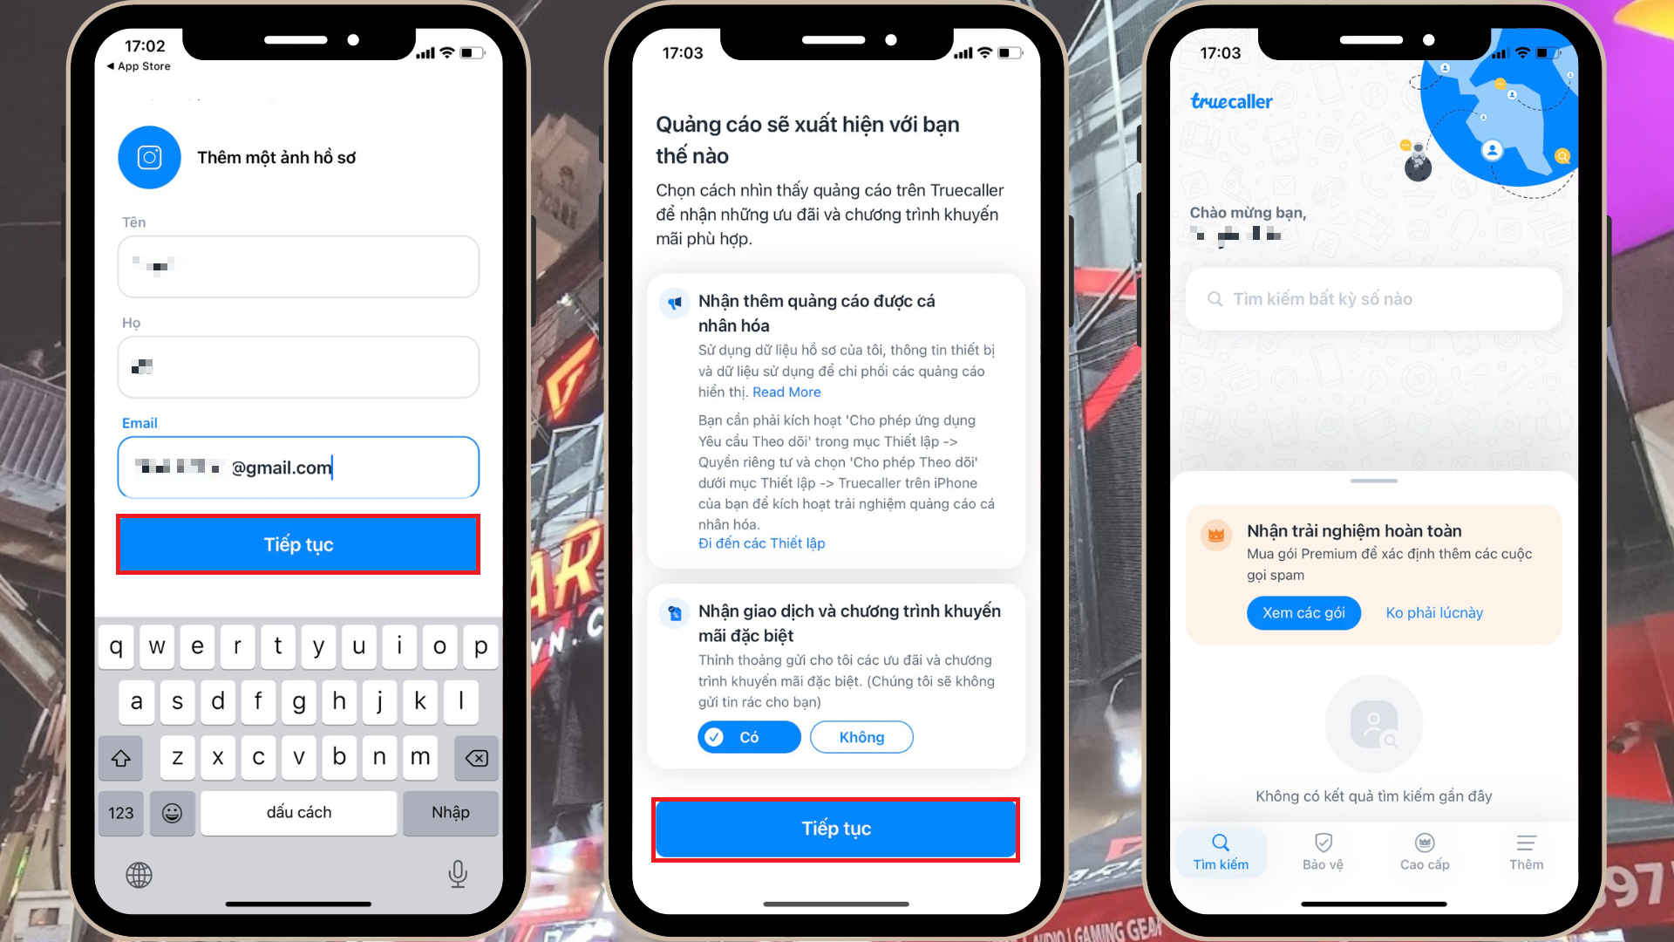Click the Instagram profile photo icon

click(147, 156)
